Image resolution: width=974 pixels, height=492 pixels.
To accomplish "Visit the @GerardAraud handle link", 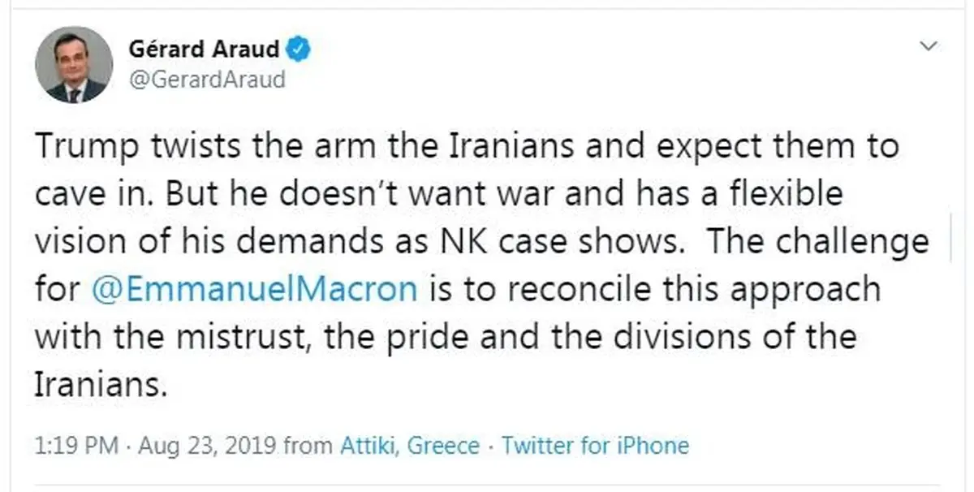I will click(207, 80).
